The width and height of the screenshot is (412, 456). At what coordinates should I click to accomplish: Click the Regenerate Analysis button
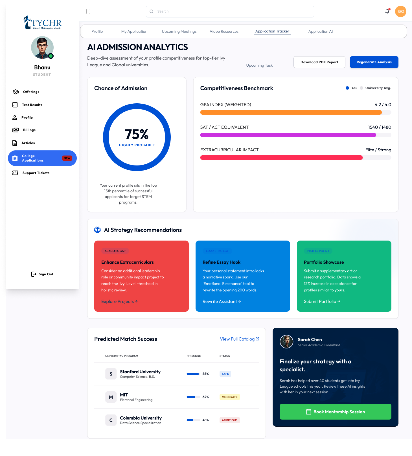click(374, 62)
